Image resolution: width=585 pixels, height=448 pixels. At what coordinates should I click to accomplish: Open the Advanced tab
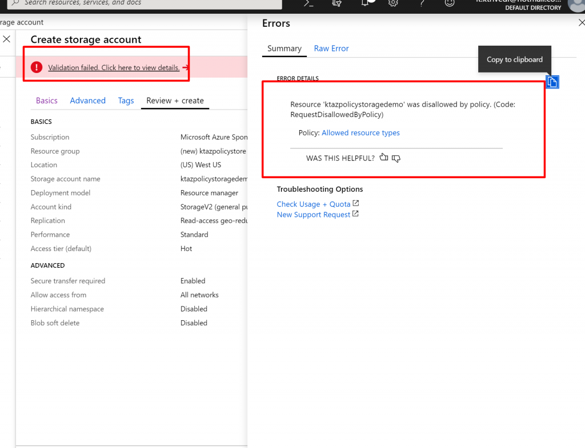point(87,100)
